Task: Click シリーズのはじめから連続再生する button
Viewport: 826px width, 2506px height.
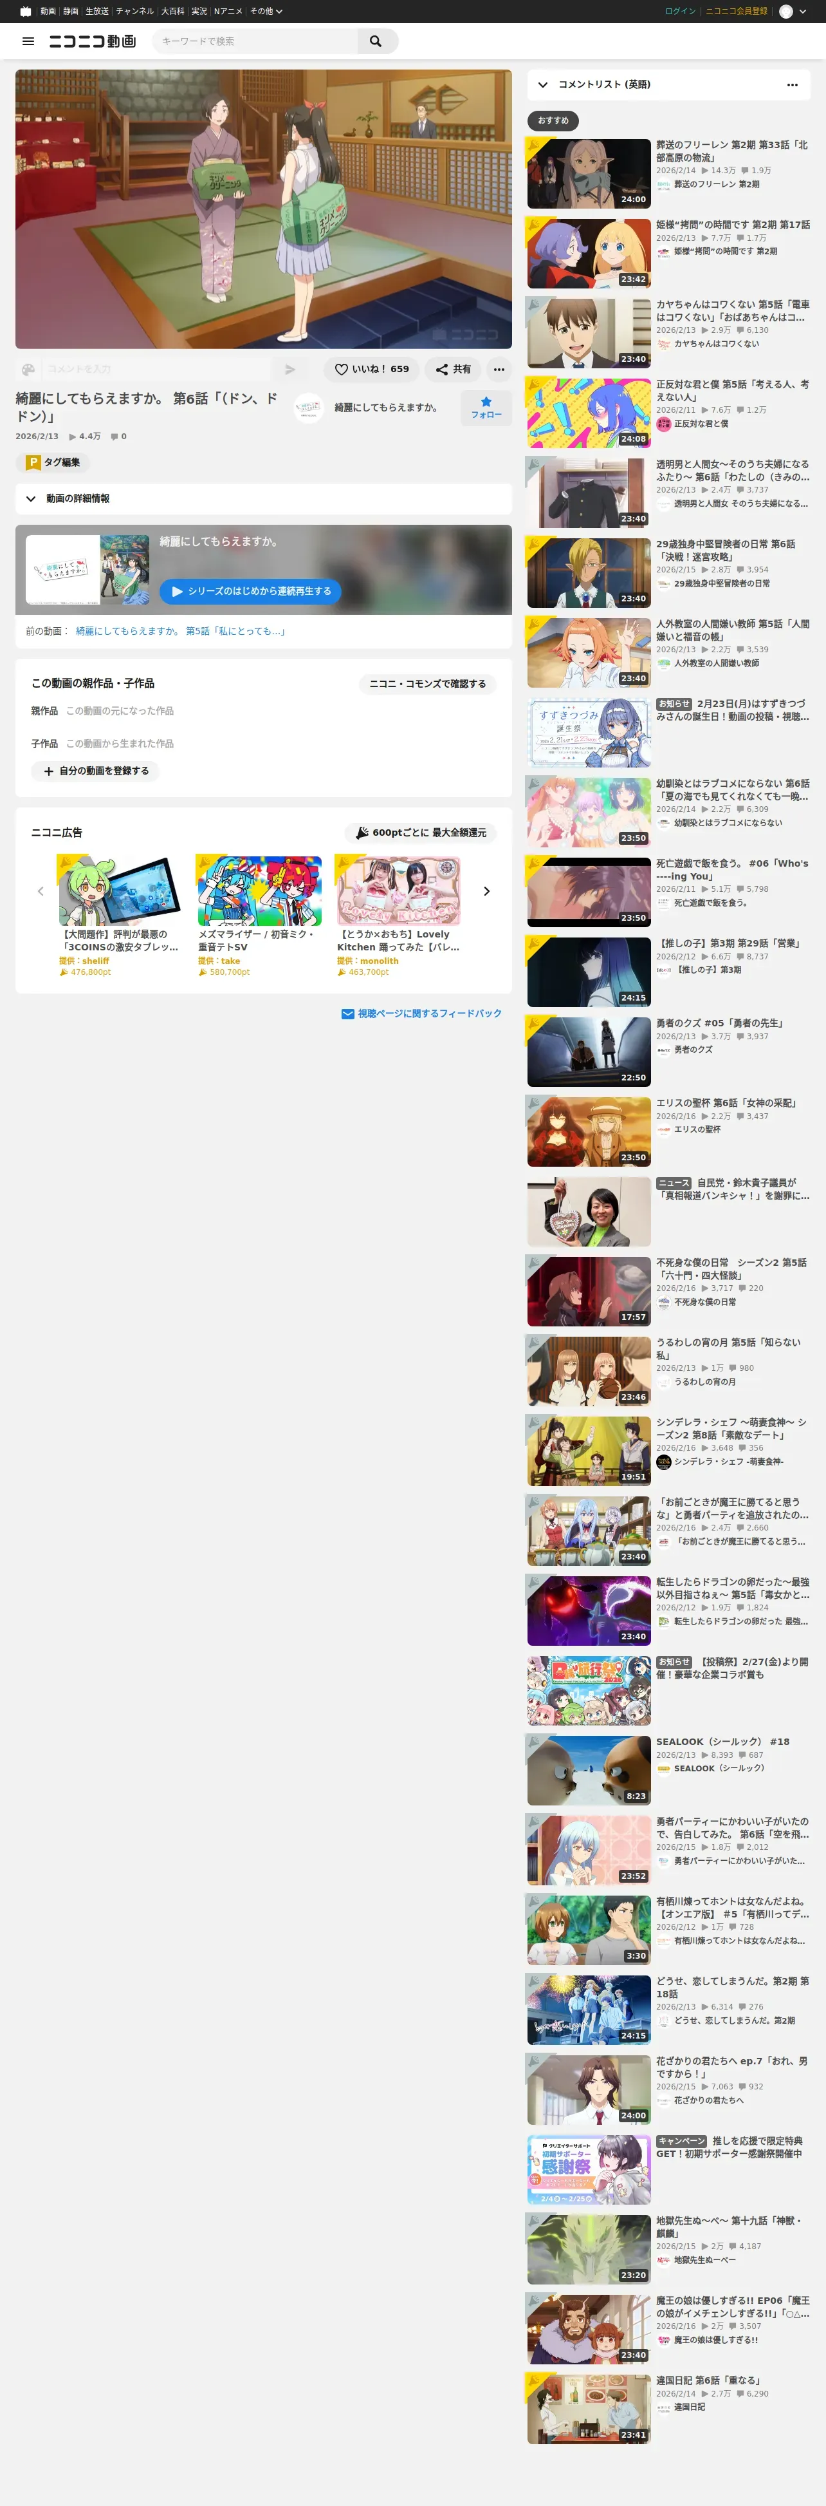Action: coord(250,592)
